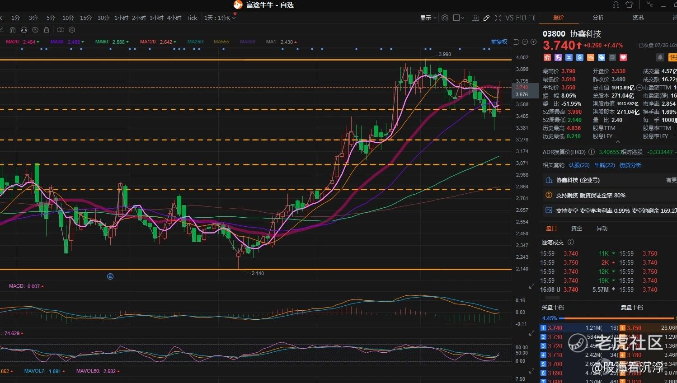Select the 资金 tab

(577, 229)
